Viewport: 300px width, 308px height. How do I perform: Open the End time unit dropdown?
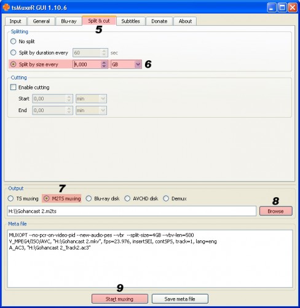(x=91, y=110)
